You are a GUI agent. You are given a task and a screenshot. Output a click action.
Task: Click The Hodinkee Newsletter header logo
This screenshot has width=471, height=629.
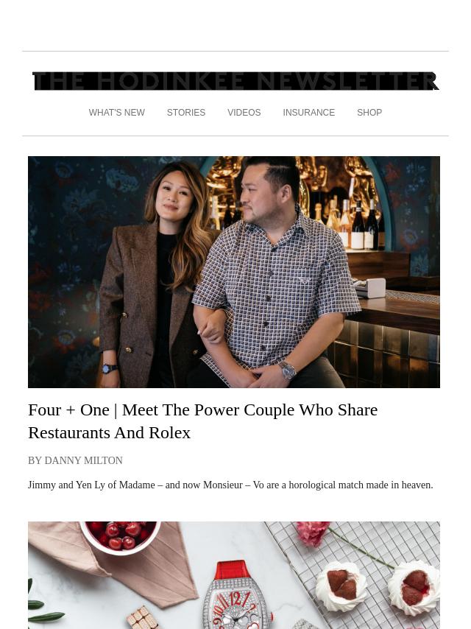[x=235, y=81]
